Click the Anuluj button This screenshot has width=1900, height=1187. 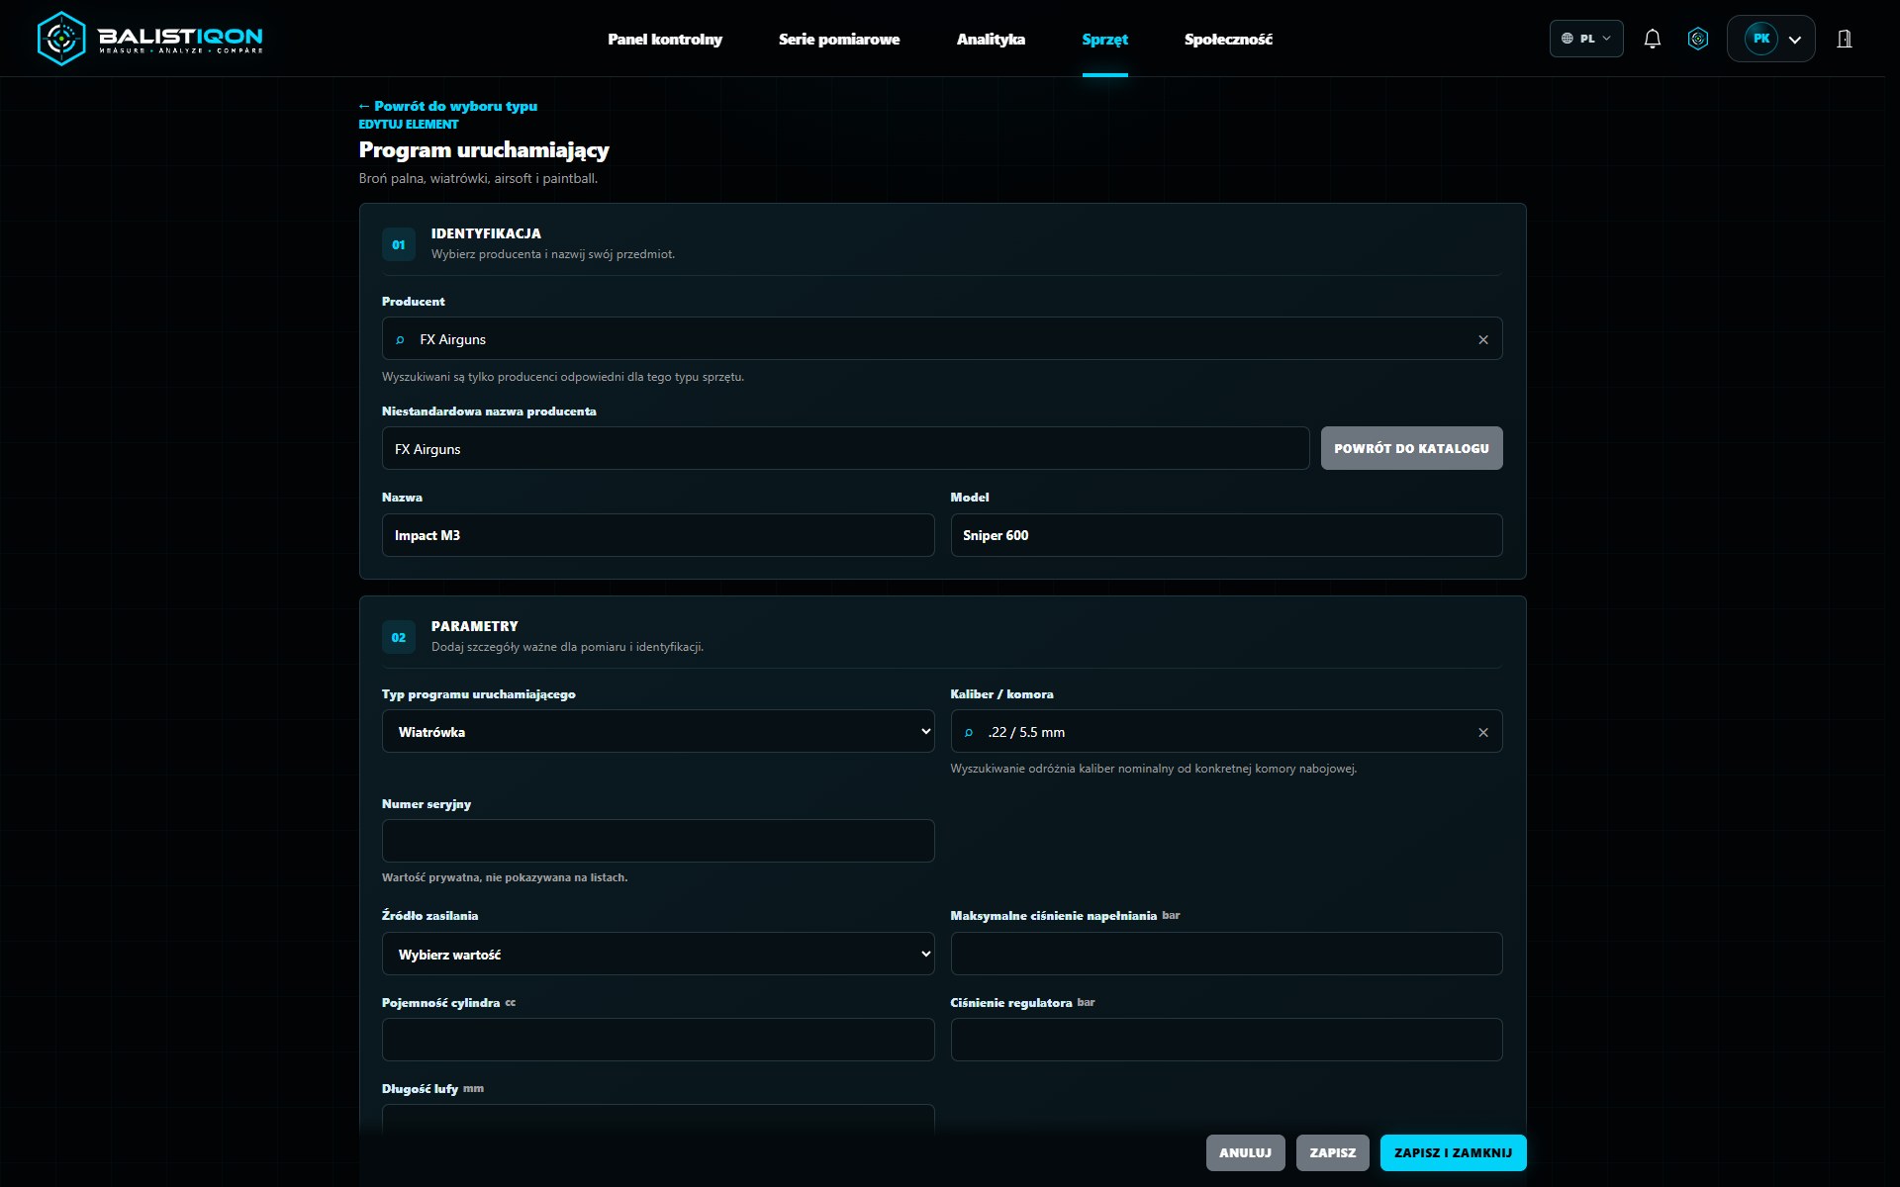1245,1152
